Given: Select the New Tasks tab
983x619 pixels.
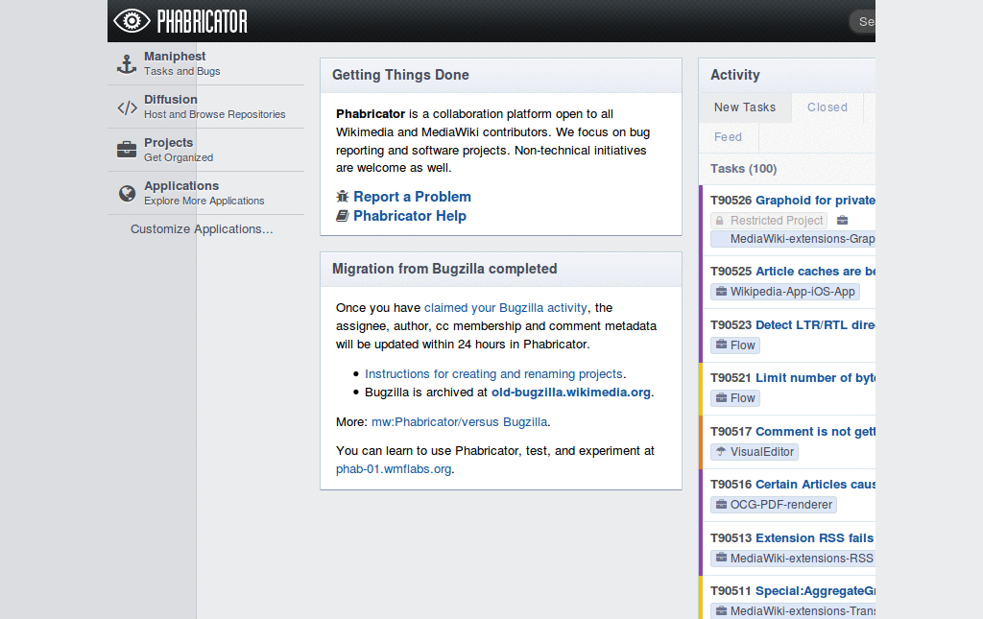Looking at the screenshot, I should (x=745, y=107).
